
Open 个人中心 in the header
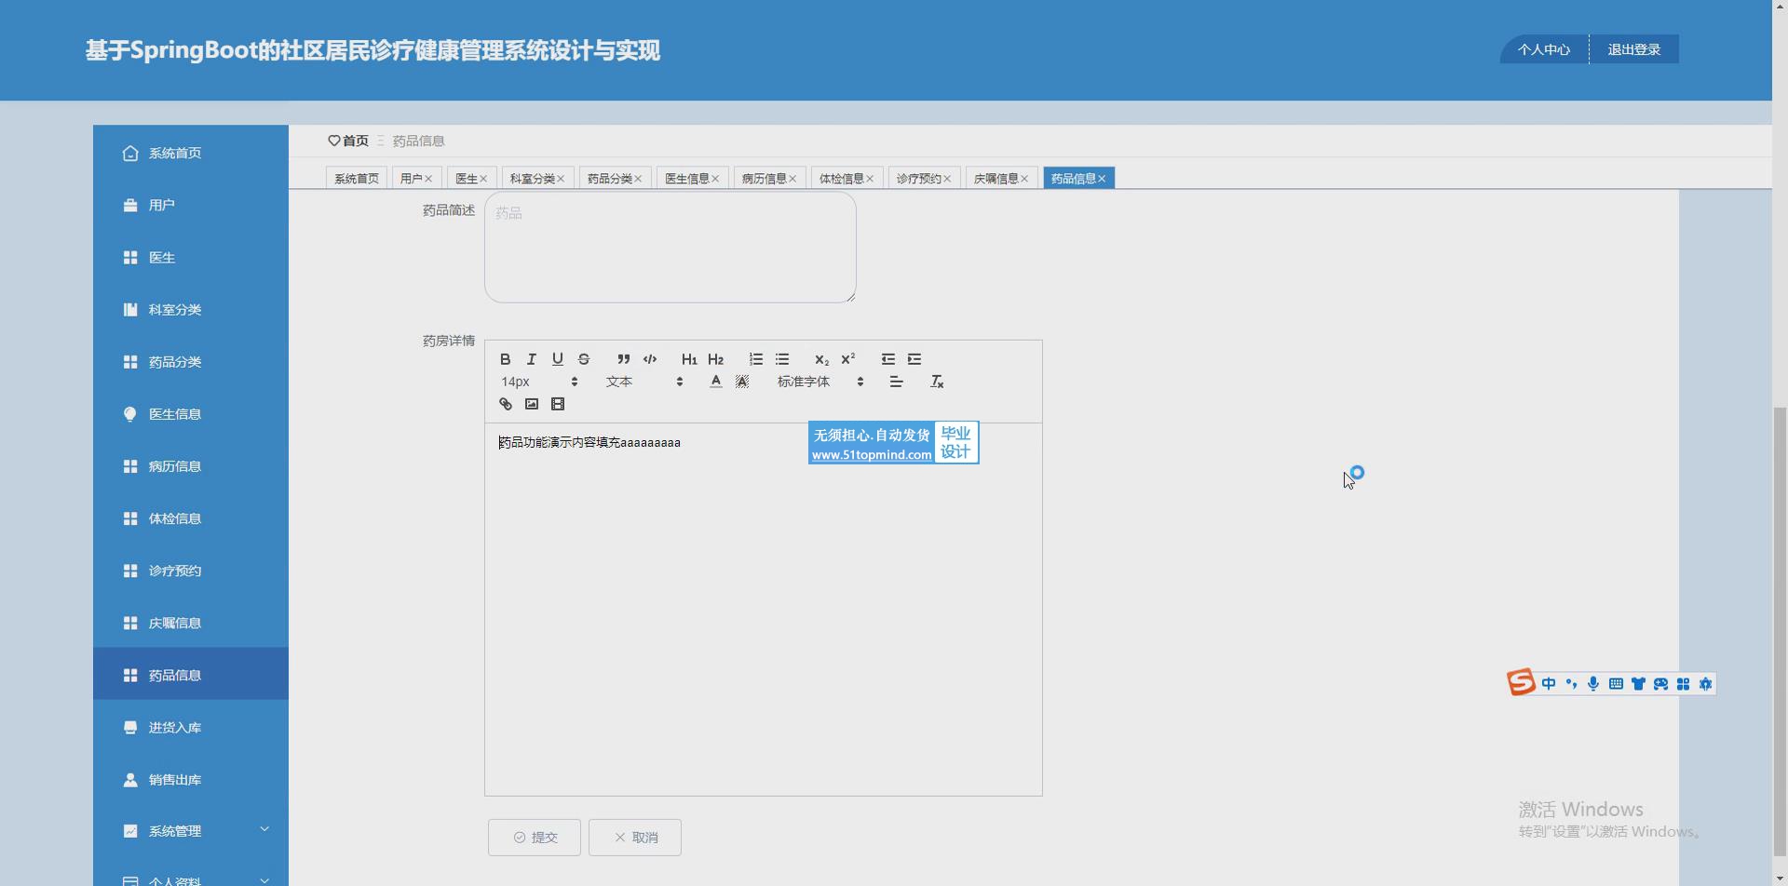[1544, 49]
